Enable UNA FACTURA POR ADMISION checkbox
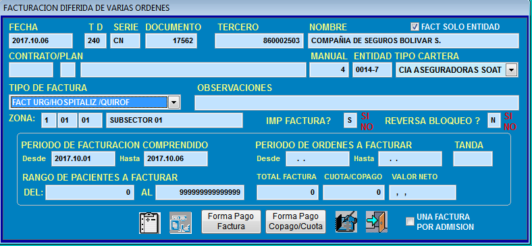 point(410,222)
